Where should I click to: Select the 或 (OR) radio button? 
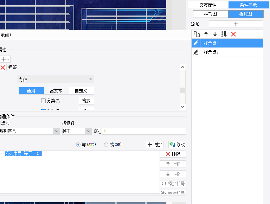click(106, 145)
